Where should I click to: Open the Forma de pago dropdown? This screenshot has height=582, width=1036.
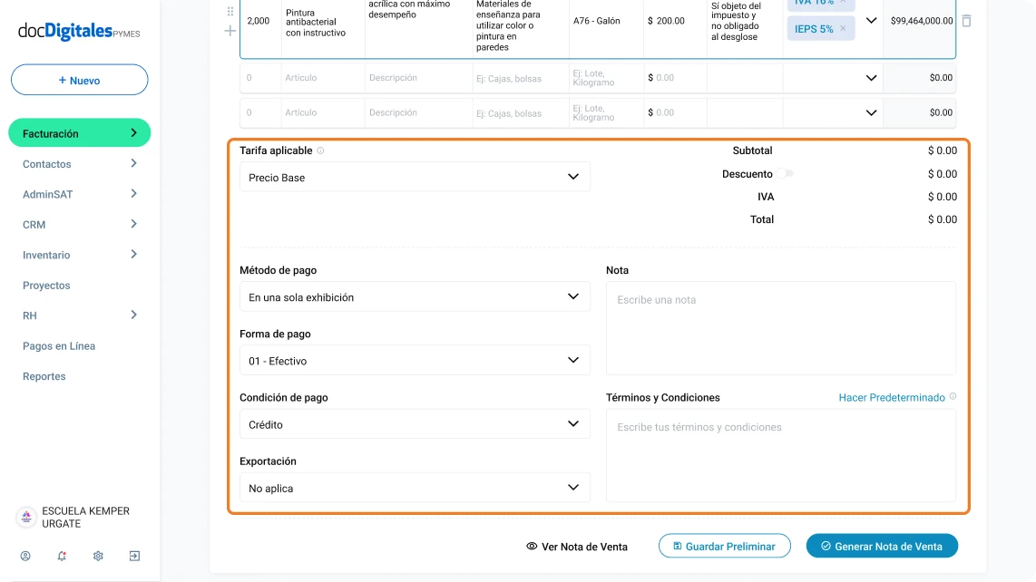(x=415, y=360)
